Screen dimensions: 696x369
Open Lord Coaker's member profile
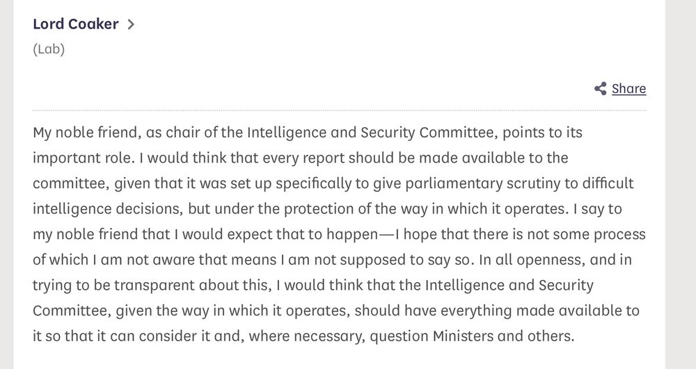[x=75, y=24]
